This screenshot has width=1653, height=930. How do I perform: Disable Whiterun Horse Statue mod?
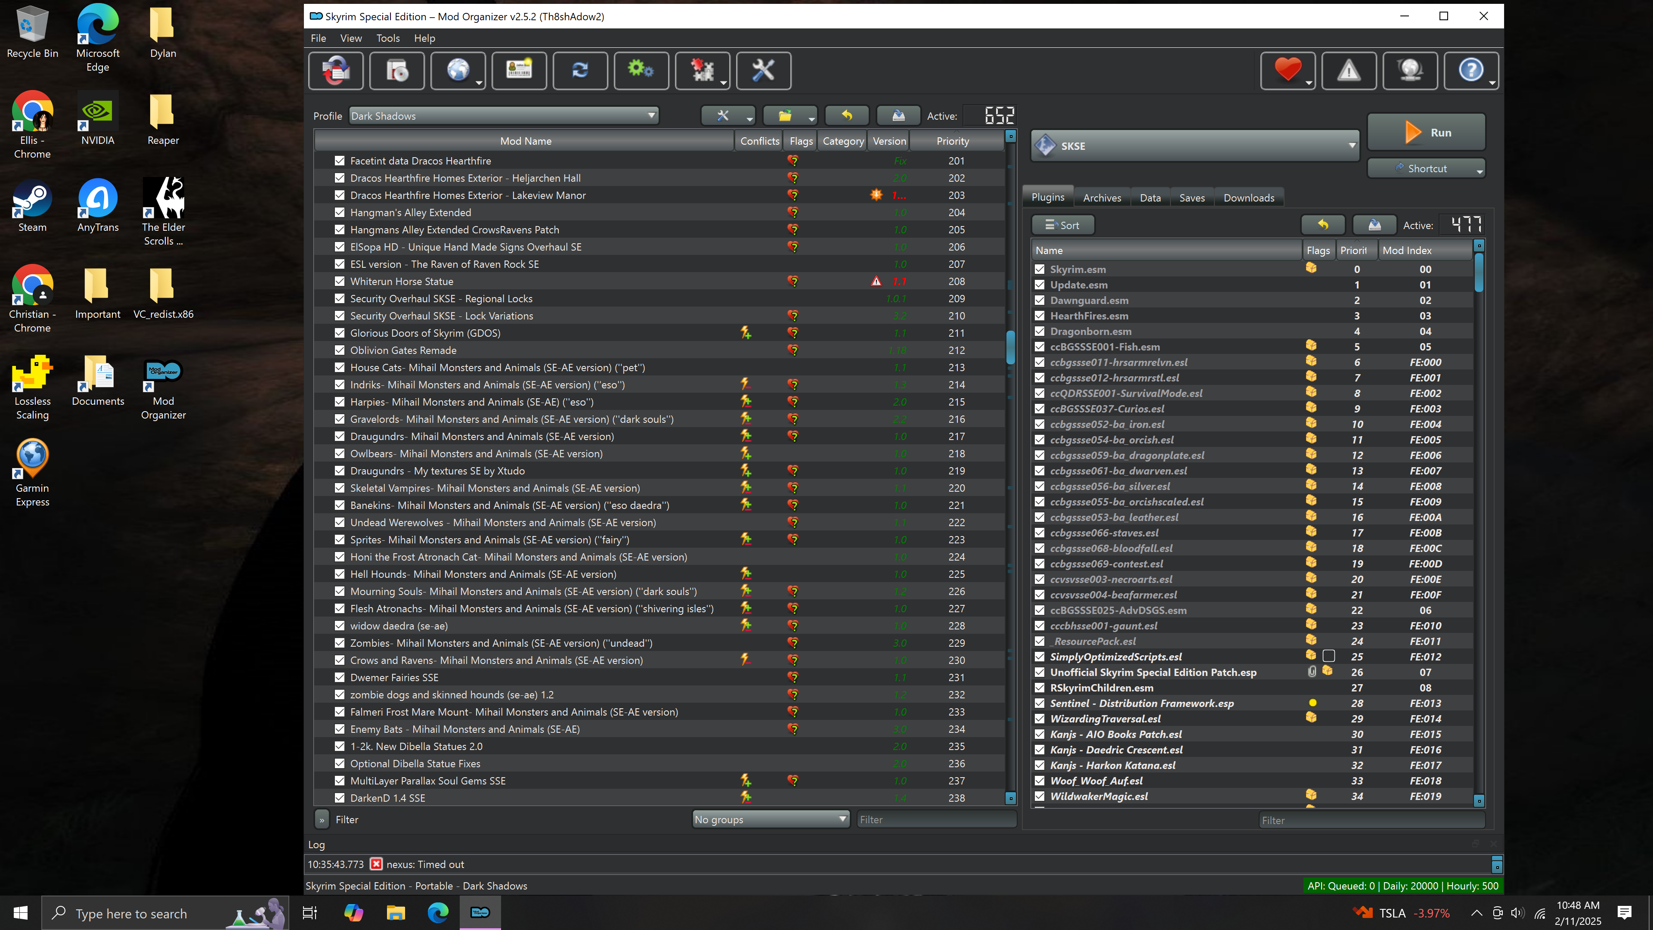[x=340, y=281]
